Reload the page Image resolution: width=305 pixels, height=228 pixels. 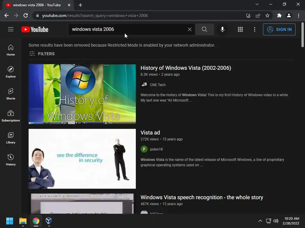[26, 15]
